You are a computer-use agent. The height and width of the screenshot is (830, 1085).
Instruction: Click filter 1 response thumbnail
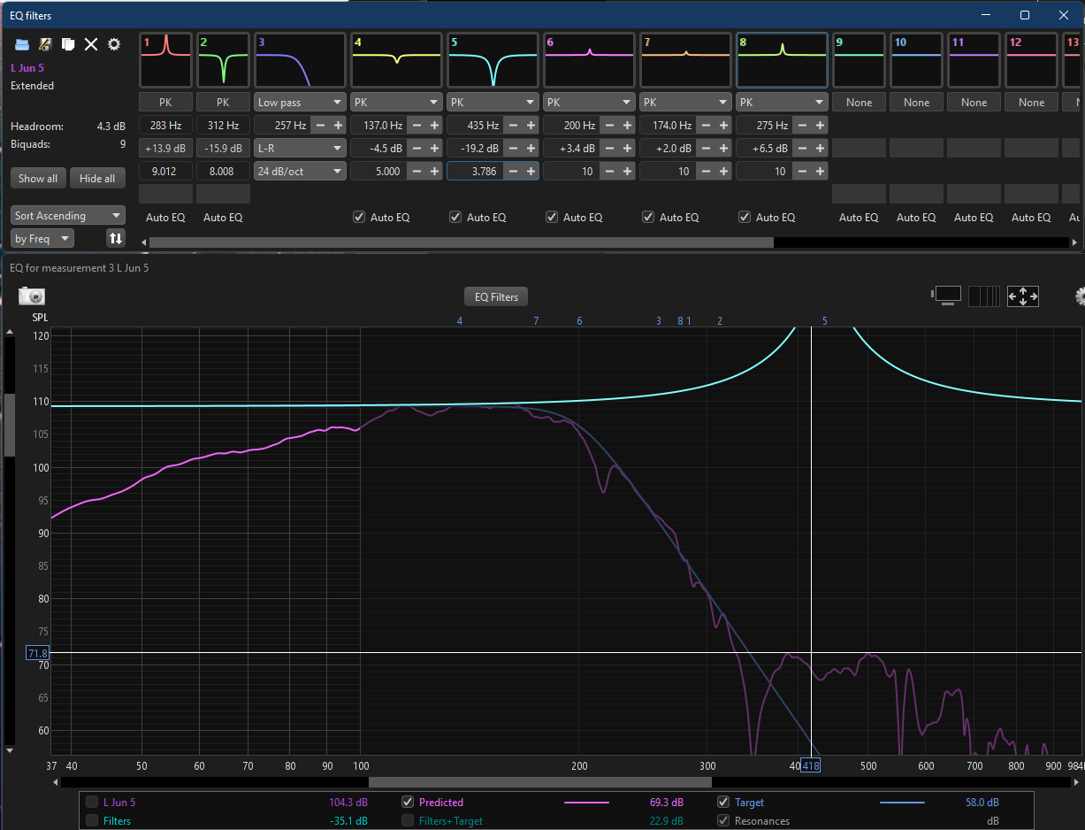pyautogui.click(x=165, y=60)
